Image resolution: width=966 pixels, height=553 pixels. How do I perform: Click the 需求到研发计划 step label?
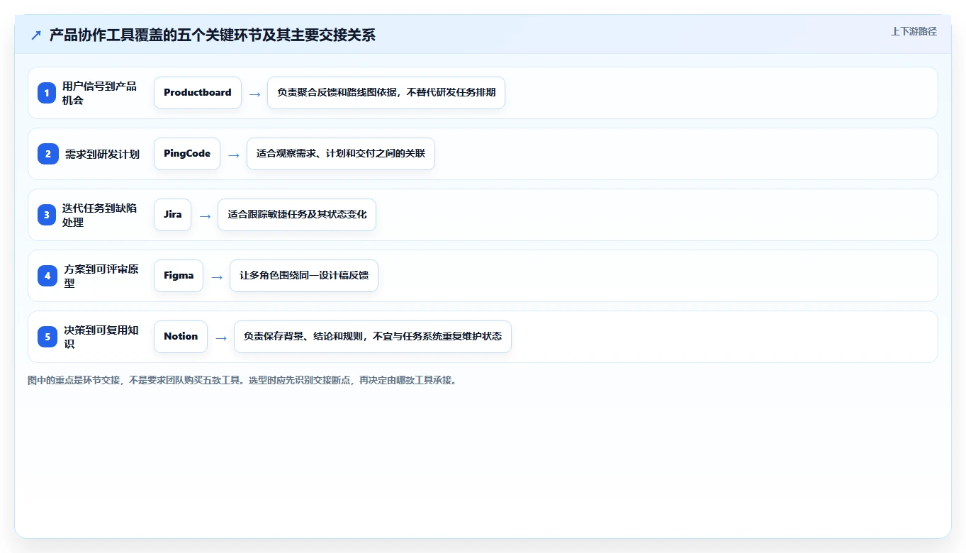[x=102, y=154]
